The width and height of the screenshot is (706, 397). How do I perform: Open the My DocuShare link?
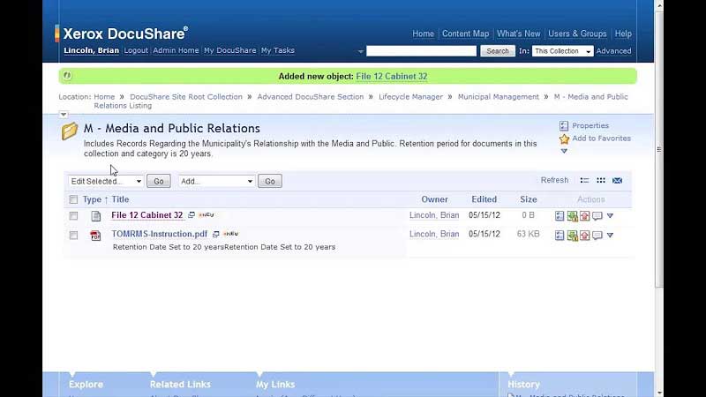tap(229, 50)
